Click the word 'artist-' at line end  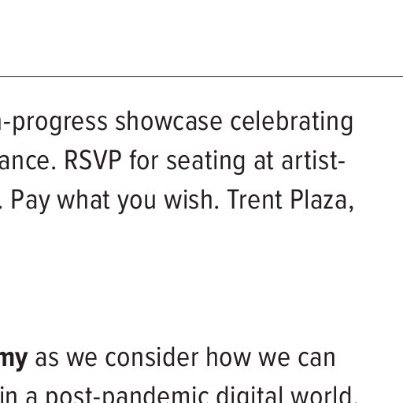point(313,161)
